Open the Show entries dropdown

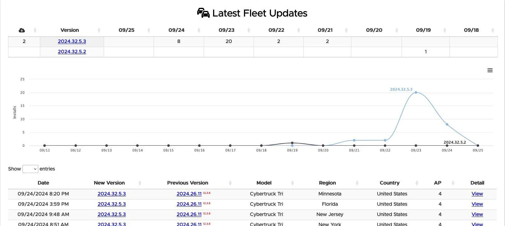pyautogui.click(x=30, y=169)
